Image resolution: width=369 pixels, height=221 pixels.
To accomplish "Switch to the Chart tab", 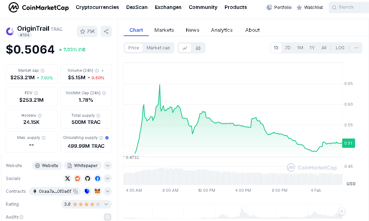I will click(x=136, y=30).
